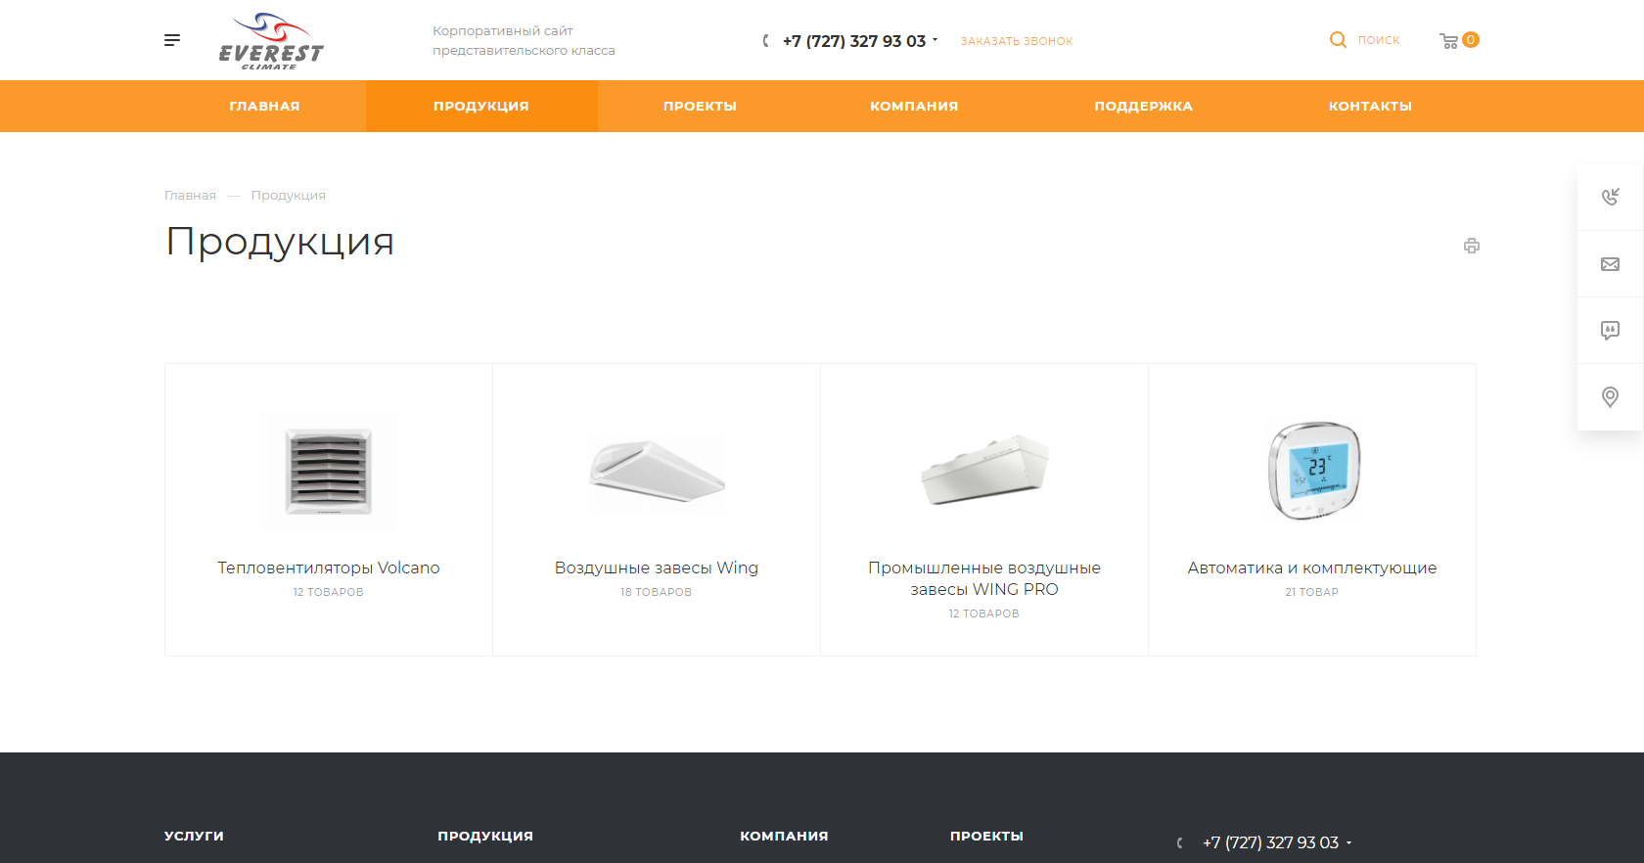Expand the footer phone number dropdown arrow
The height and width of the screenshot is (863, 1644).
coord(1348,842)
